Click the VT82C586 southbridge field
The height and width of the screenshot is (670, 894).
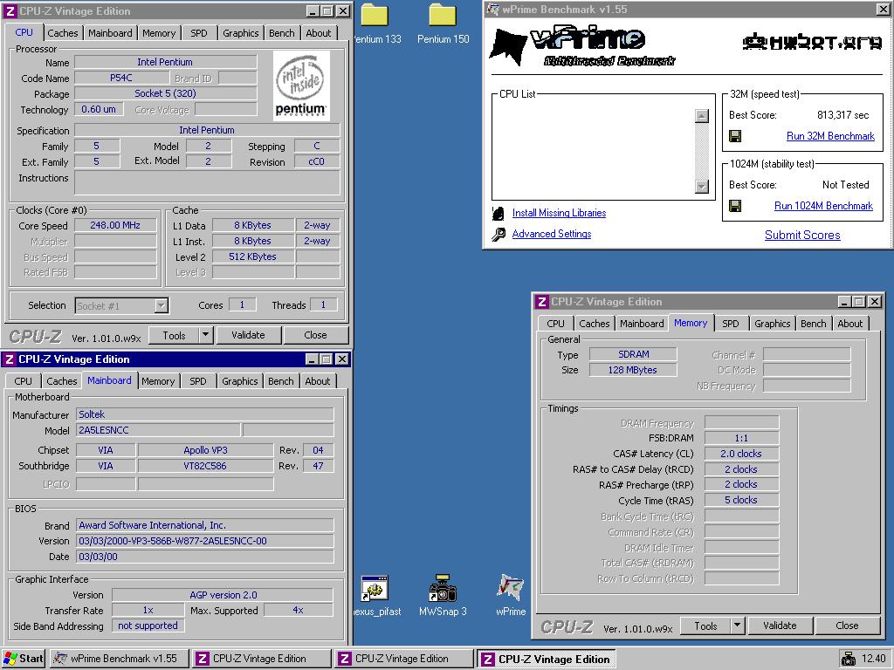205,466
